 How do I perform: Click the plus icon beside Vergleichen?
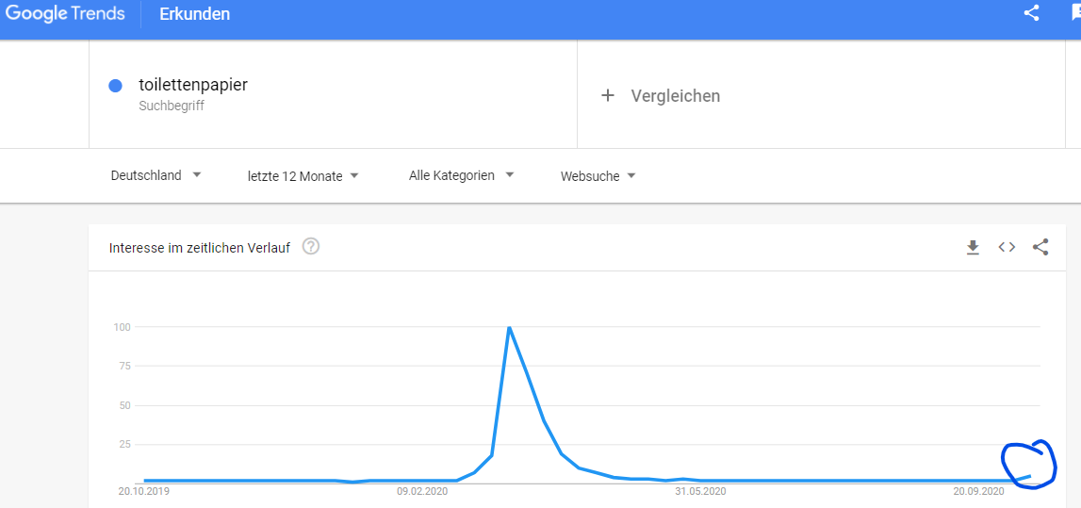coord(607,96)
